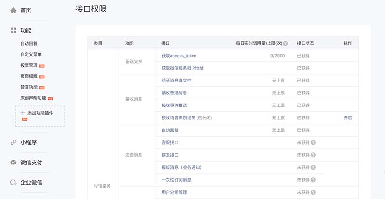The width and height of the screenshot is (385, 199).
Task: Click the plus icon in 添加功能插件
Action: 23,113
